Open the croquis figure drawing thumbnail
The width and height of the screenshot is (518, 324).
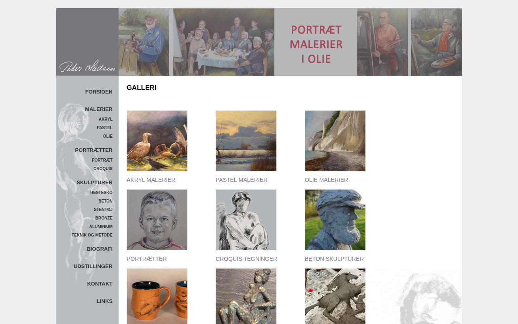coord(246,220)
